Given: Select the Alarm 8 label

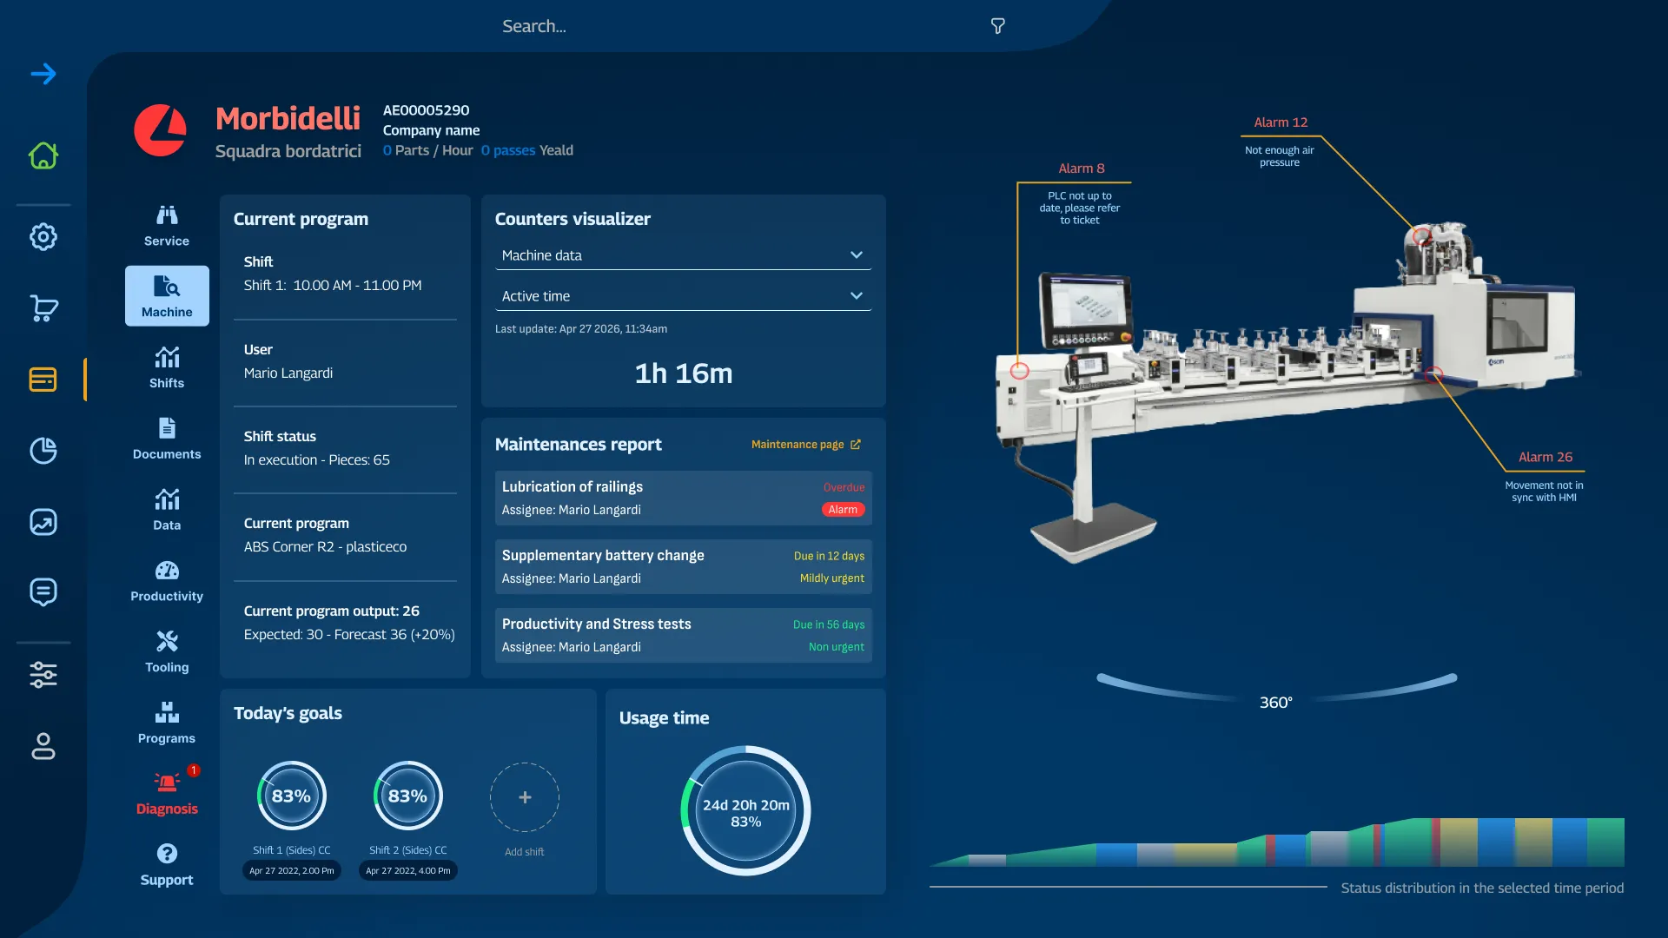Looking at the screenshot, I should pyautogui.click(x=1082, y=168).
